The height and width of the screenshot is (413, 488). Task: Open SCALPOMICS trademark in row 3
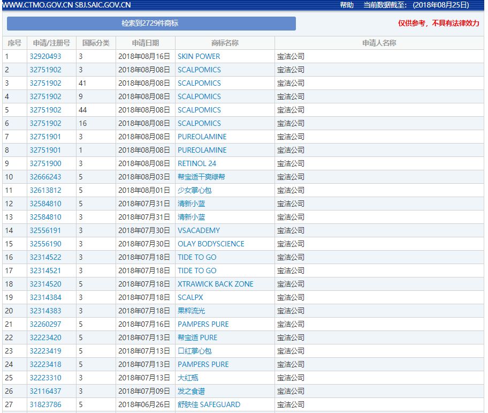[x=199, y=83]
